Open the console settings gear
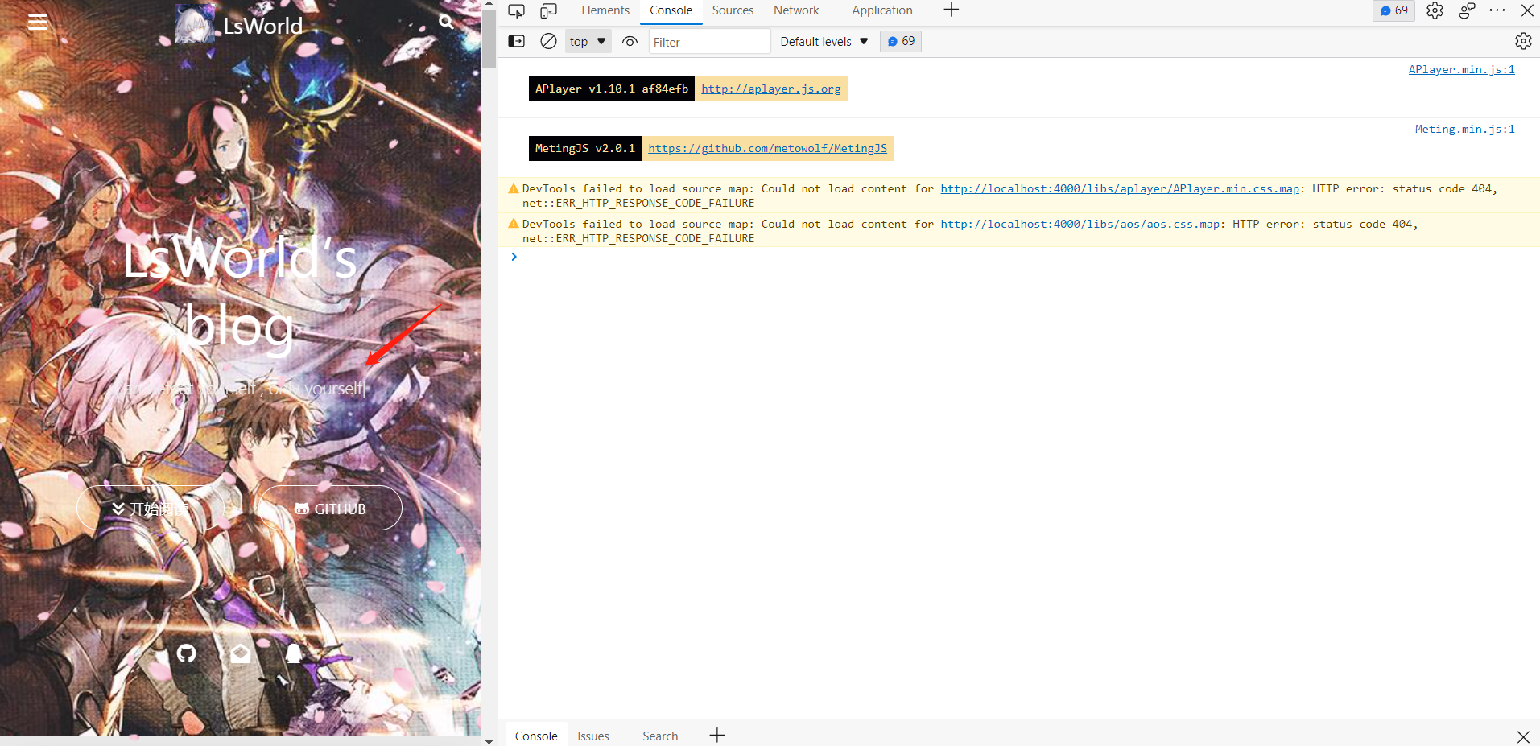The width and height of the screenshot is (1540, 746). (1523, 41)
